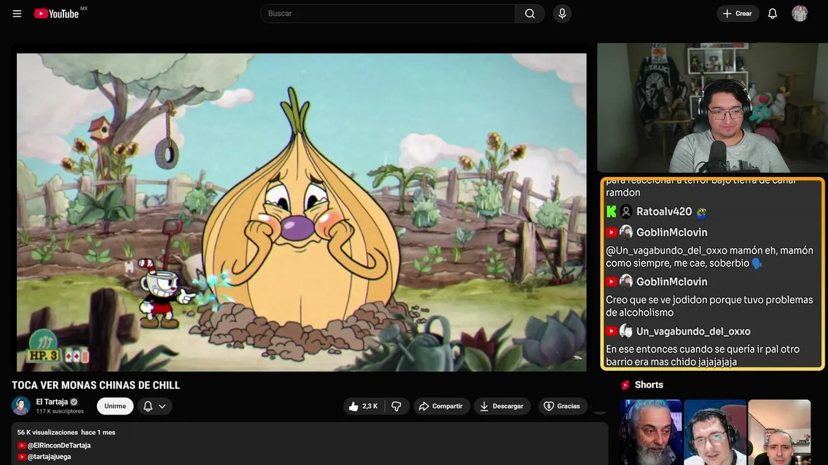
Task: Send a Super Thanks with Gracias
Action: point(562,406)
